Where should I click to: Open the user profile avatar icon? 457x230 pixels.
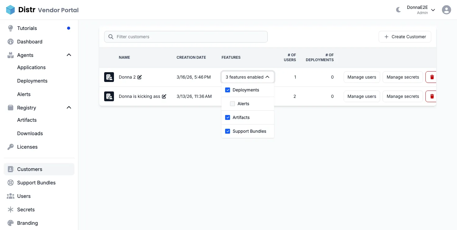pyautogui.click(x=446, y=9)
